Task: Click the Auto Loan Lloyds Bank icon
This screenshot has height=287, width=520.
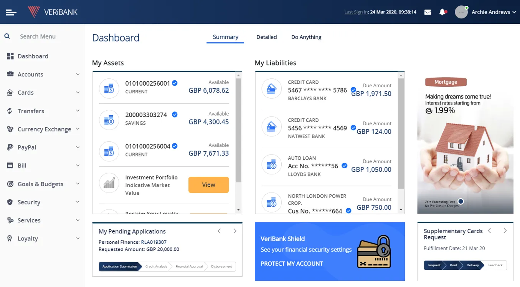Action: 271,164
